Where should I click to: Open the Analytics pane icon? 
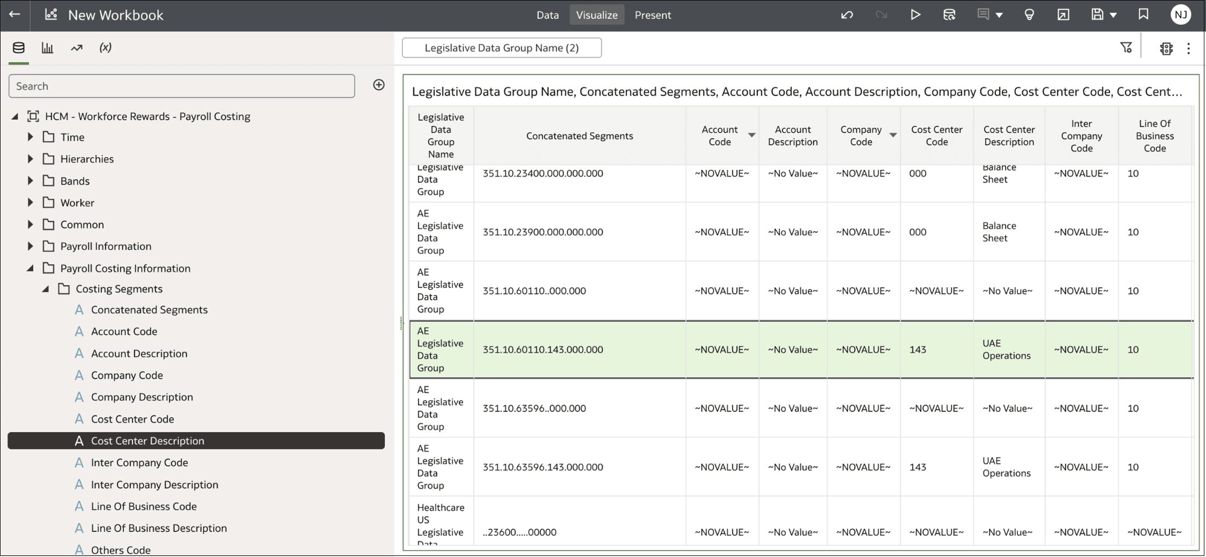[x=77, y=48]
